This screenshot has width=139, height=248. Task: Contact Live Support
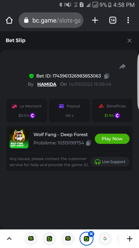(x=110, y=162)
